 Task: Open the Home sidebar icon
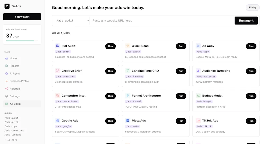tap(6, 58)
